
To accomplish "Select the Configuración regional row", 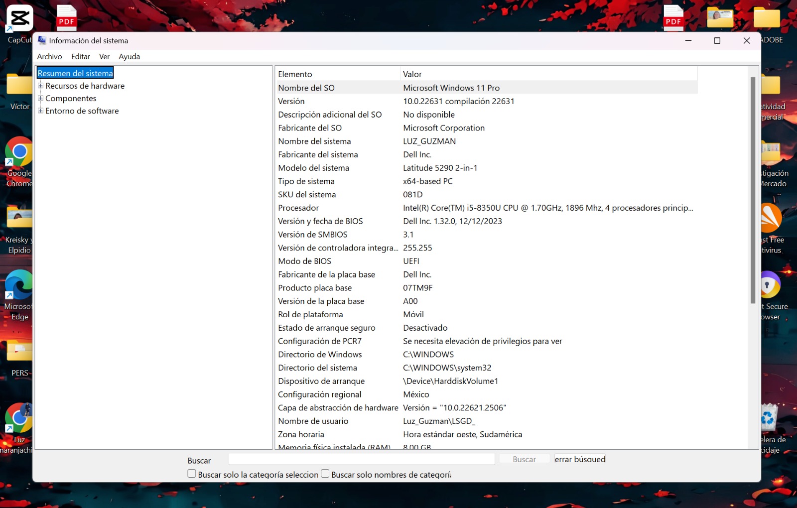I will pos(487,394).
